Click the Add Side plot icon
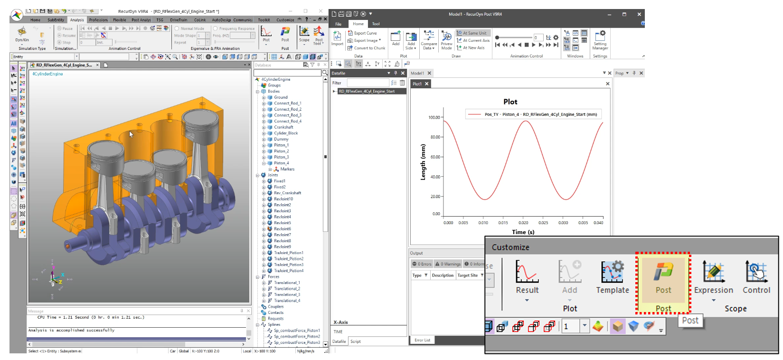 coord(411,40)
